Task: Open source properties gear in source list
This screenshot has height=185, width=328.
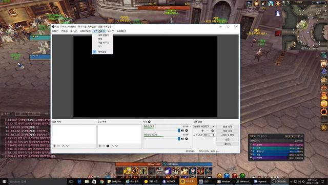Action: 108,146
